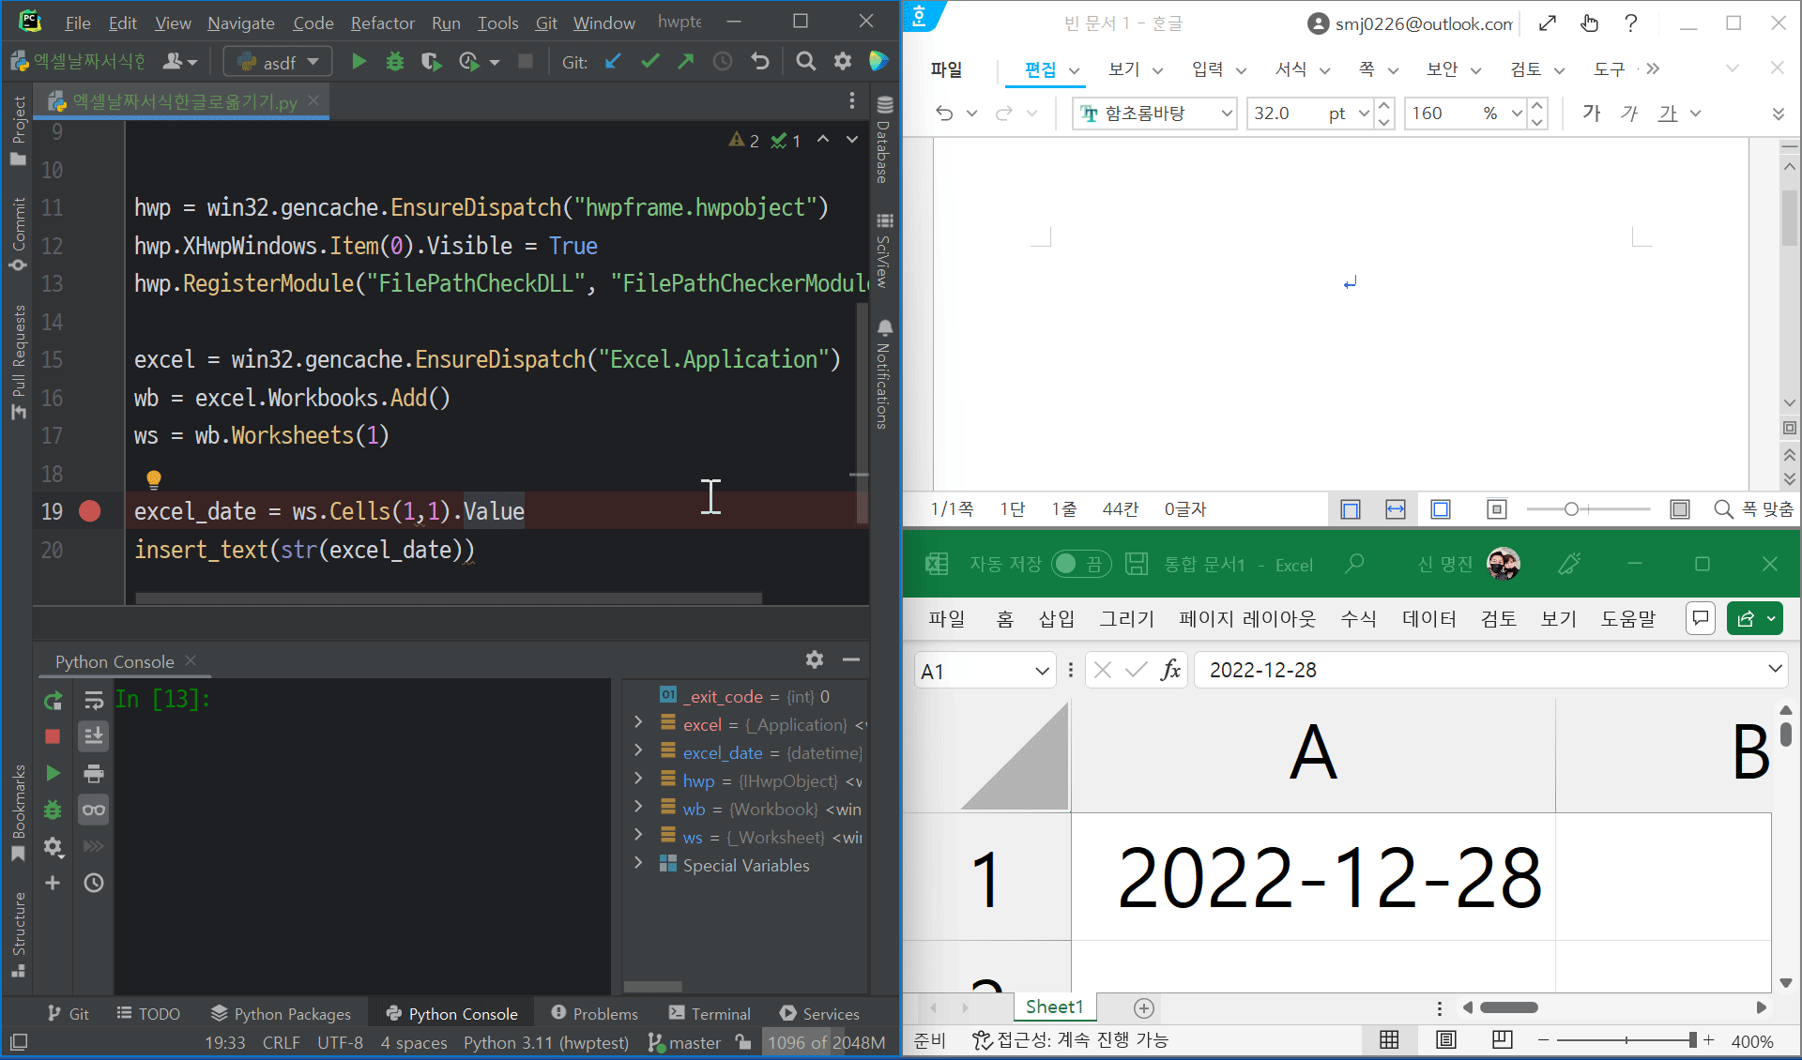Toggle the show variables glasses icon
This screenshot has width=1802, height=1060.
click(x=94, y=810)
